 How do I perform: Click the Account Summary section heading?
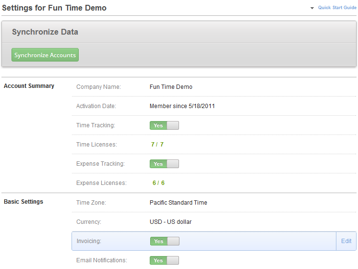coord(29,86)
